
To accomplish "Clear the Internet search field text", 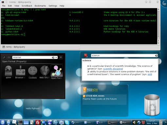I will point(53,57).
